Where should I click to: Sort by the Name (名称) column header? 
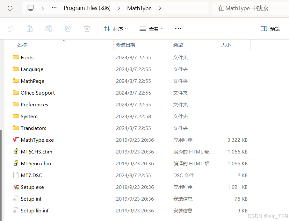[22, 45]
